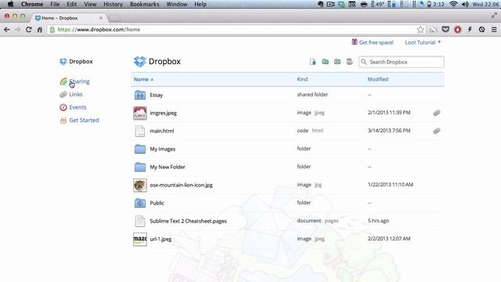
Task: Click the browser address bar URL
Action: pos(99,30)
